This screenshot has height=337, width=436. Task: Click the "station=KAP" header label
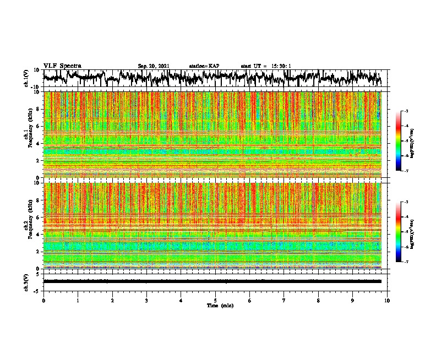tap(204, 66)
